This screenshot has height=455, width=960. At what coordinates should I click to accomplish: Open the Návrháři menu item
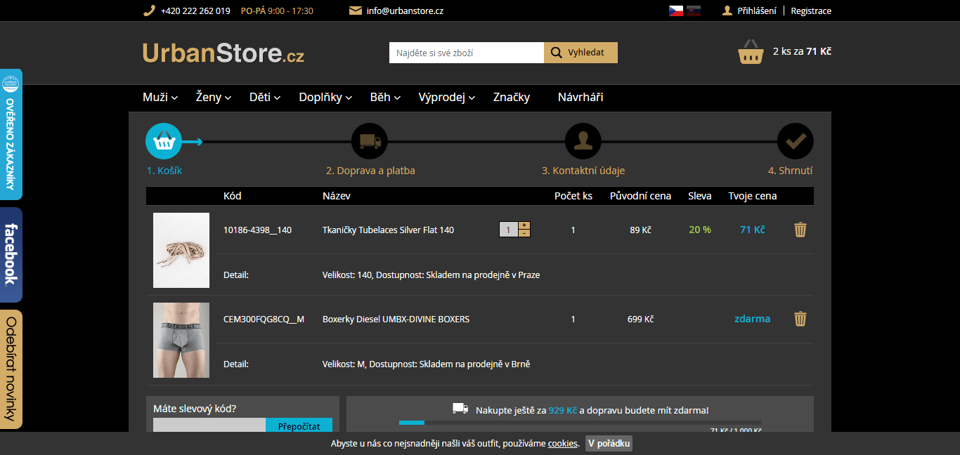coord(580,98)
